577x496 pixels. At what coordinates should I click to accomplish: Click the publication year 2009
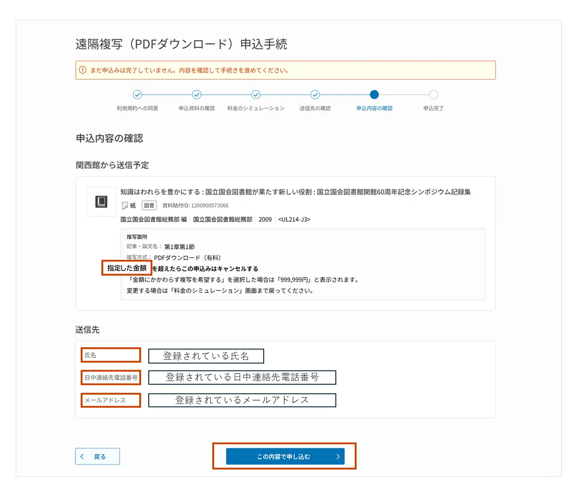tap(265, 220)
